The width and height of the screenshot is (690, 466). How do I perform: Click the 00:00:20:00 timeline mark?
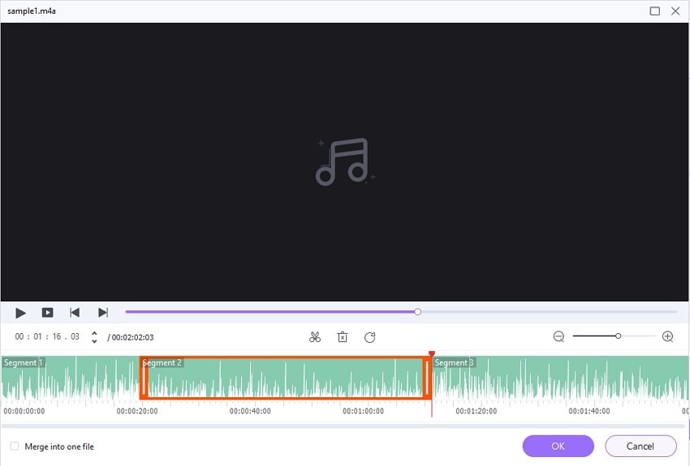137,411
